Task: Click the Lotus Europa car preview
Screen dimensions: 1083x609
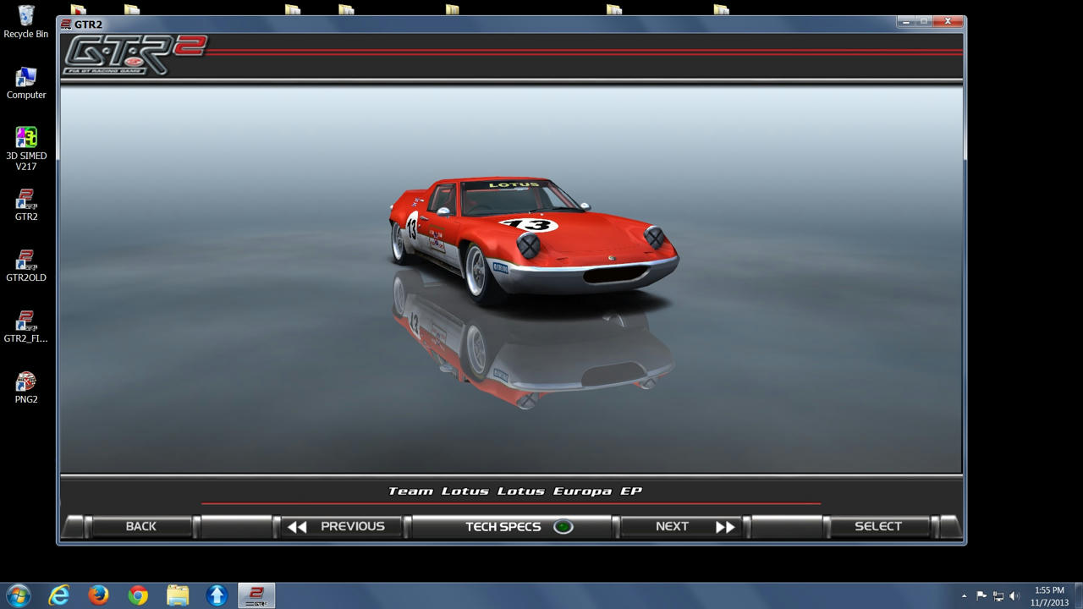Action: [533, 239]
